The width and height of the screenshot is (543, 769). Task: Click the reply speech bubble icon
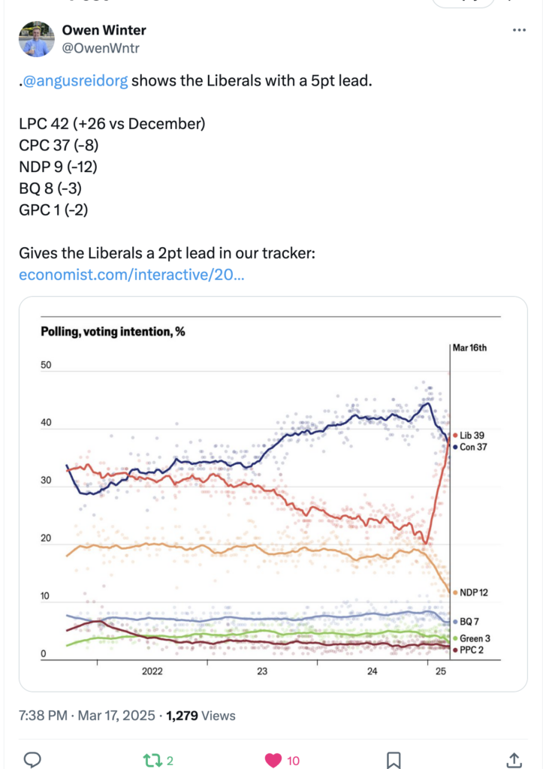[x=32, y=760]
